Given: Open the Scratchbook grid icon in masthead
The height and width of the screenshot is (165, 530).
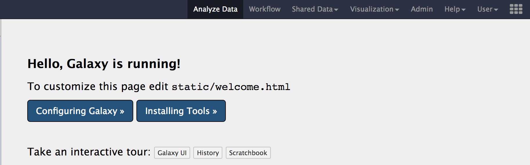Looking at the screenshot, I should 516,9.
